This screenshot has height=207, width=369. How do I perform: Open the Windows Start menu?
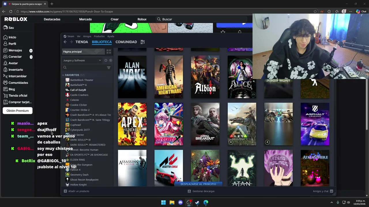click(x=163, y=202)
